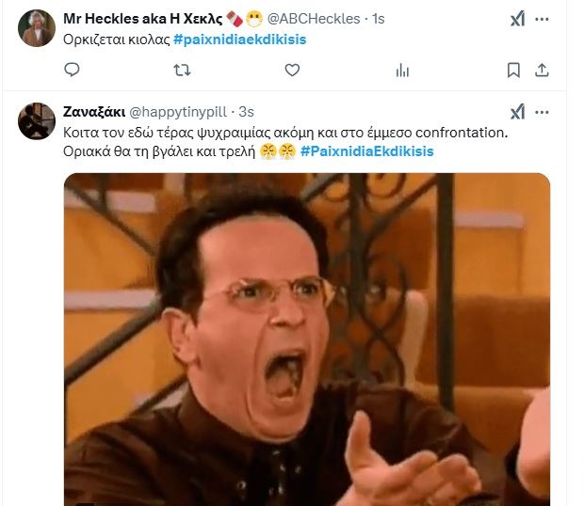584x506 pixels.
Task: Open the #PaixnidiaEkdikisis hashtag in second tweet
Action: tap(367, 151)
